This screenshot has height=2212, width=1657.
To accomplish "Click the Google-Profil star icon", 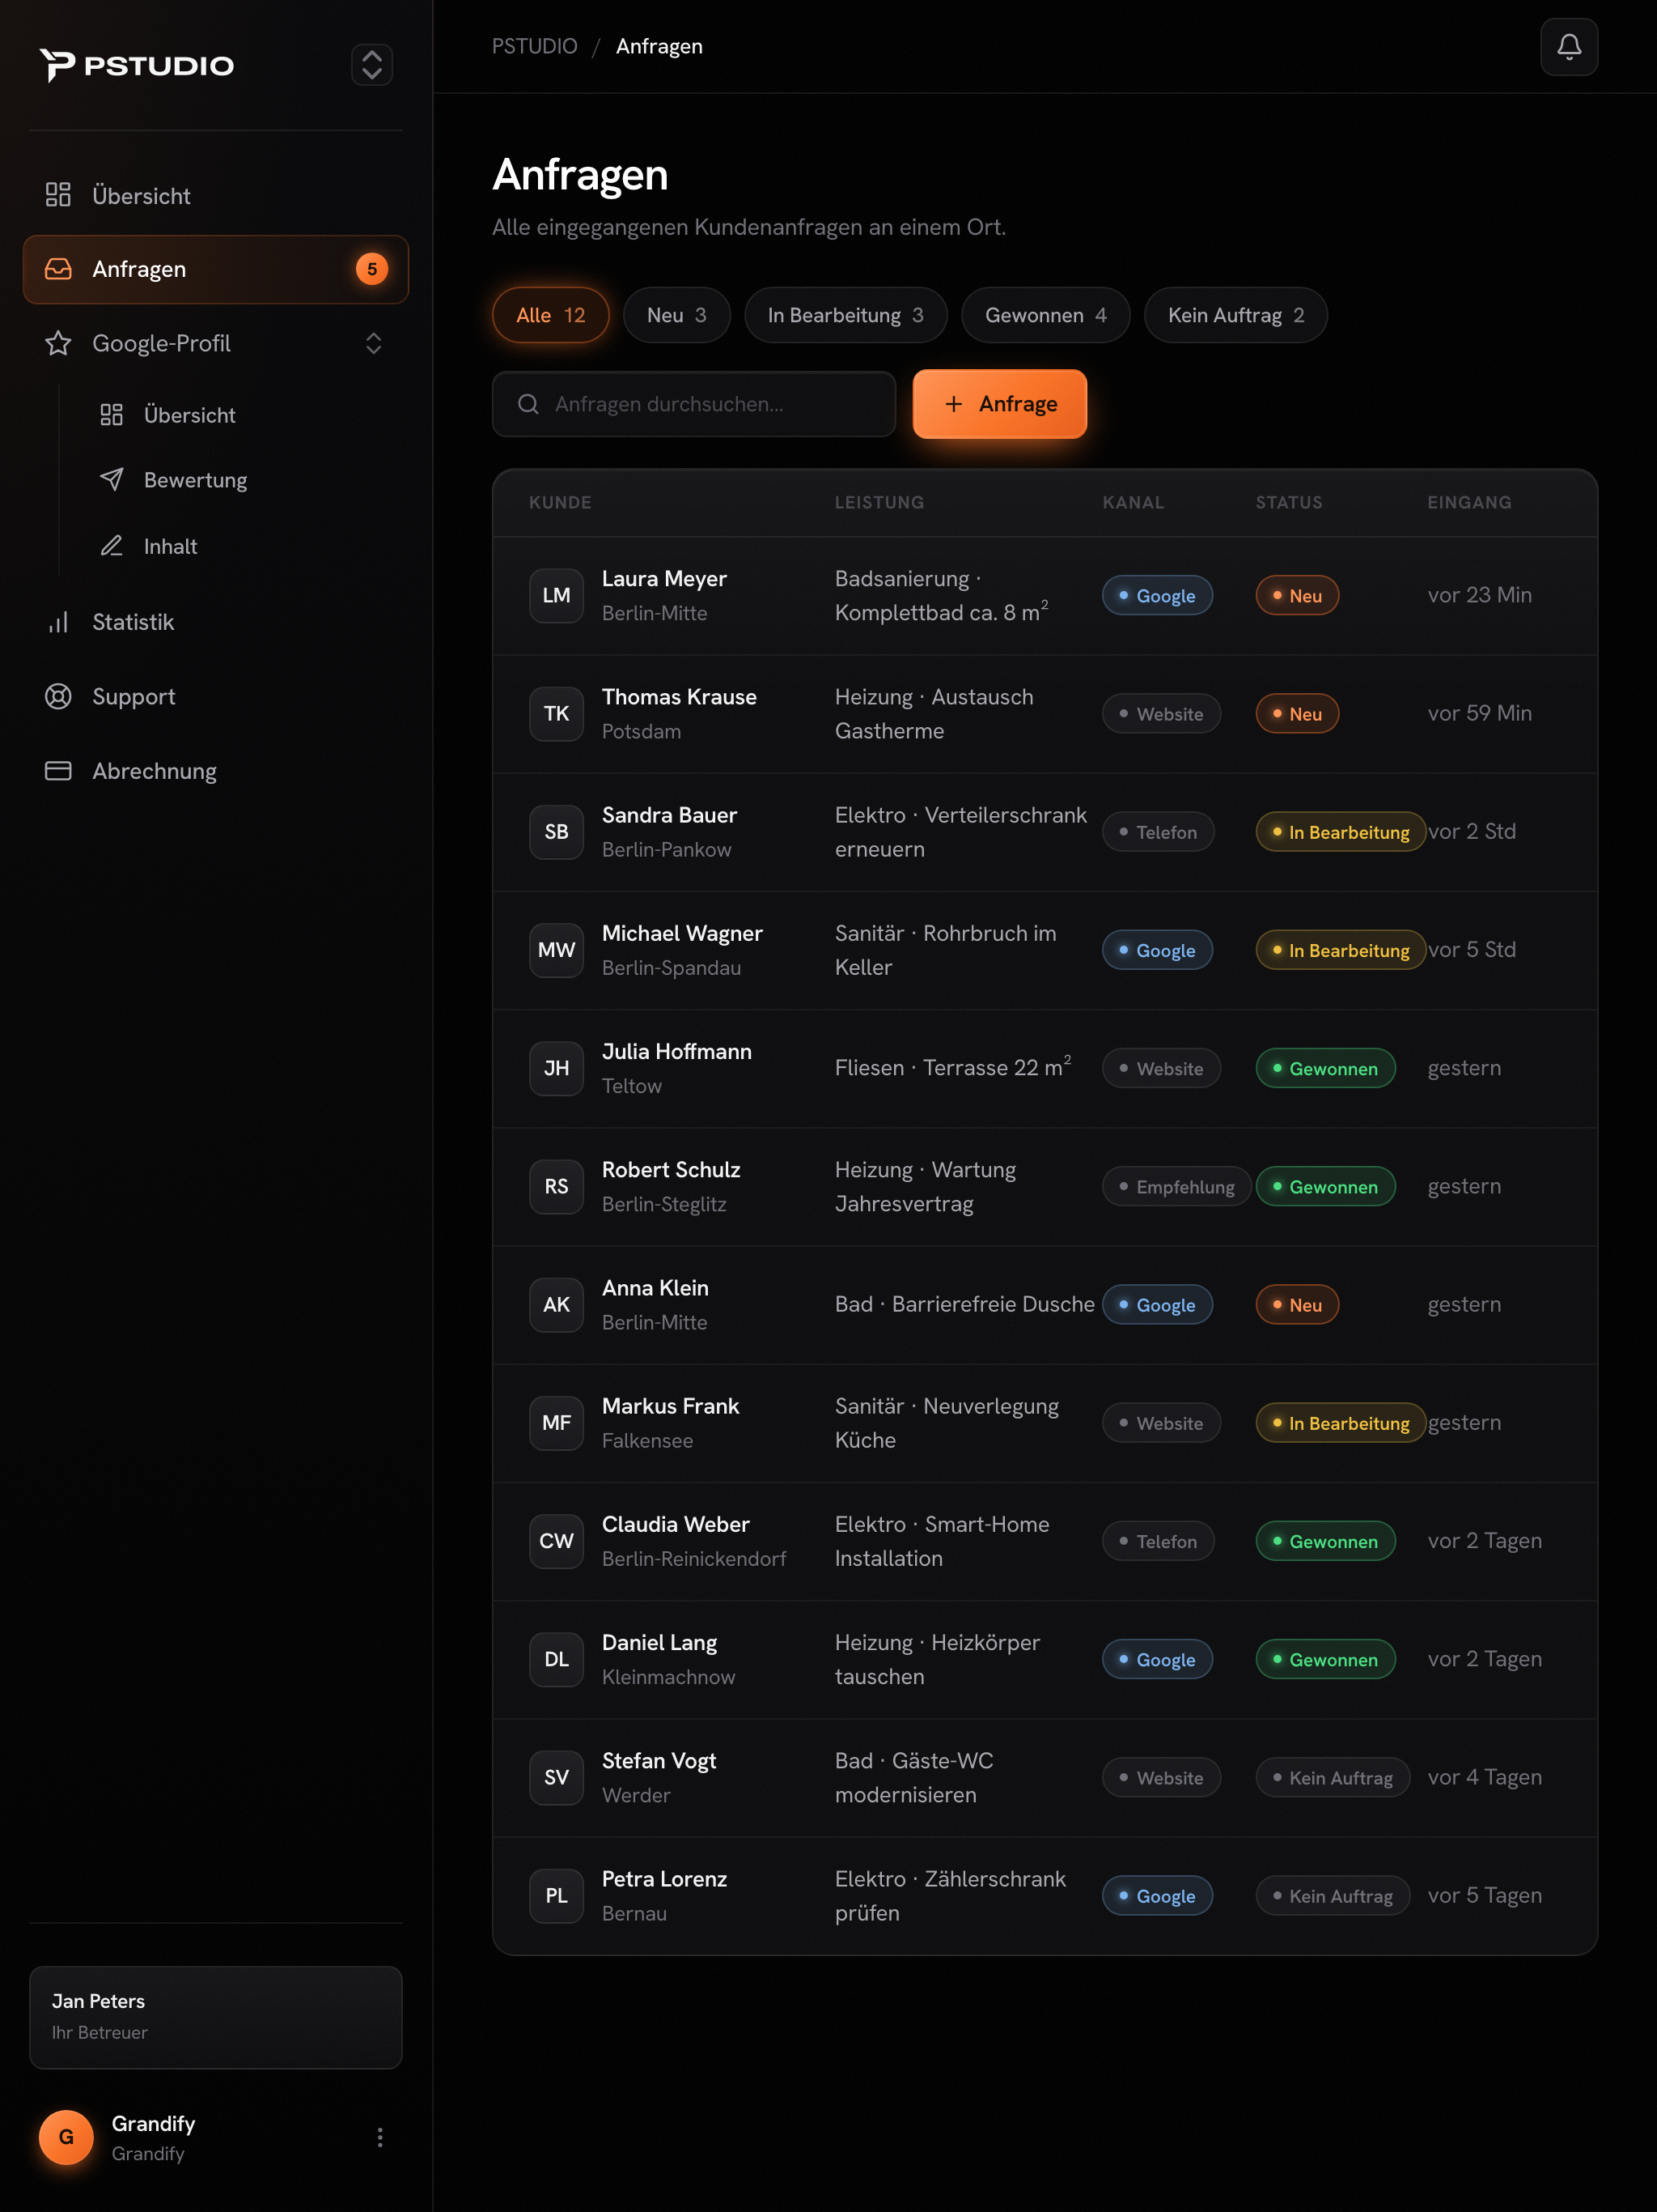I will pos(58,343).
